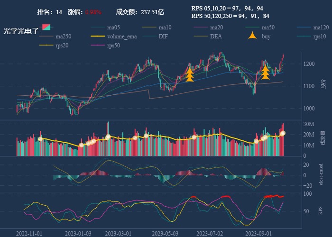This screenshot has width=332, height=237.
Task: Toggle the 光学光电子 candlestick legend icon
Action: 46,27
